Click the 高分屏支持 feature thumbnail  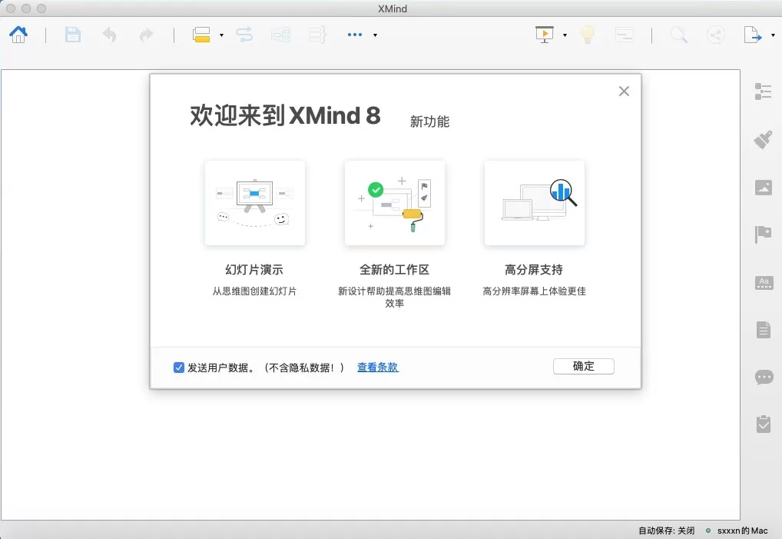(534, 203)
